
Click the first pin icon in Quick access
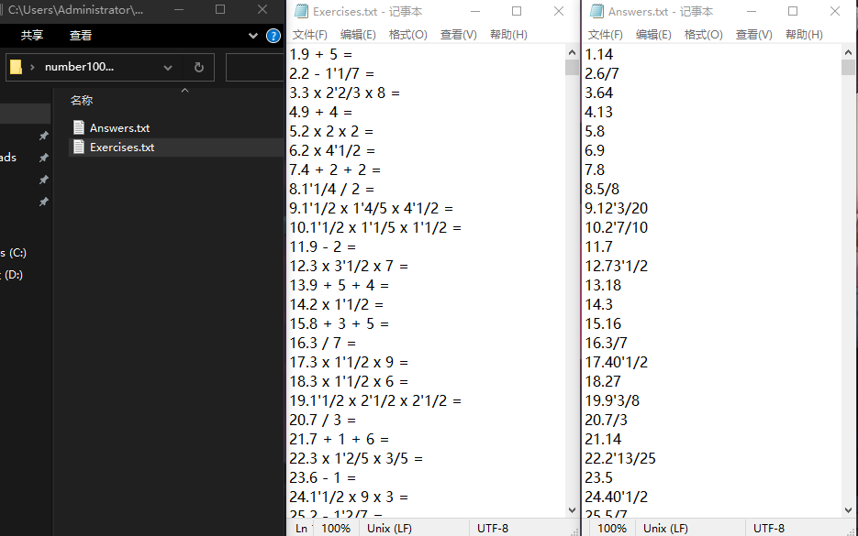pyautogui.click(x=43, y=137)
